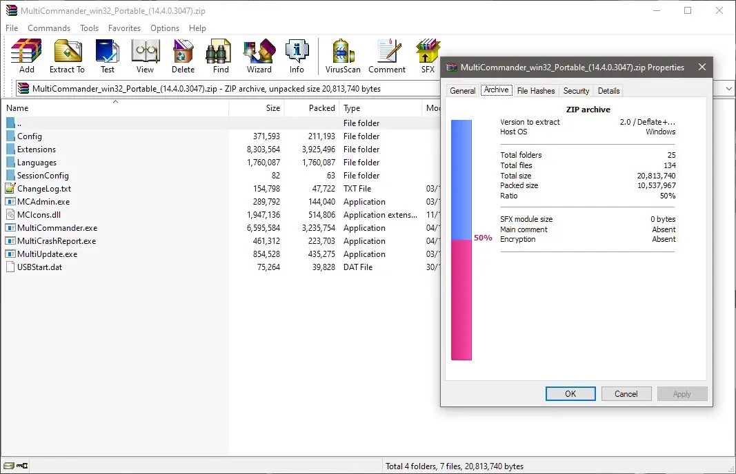Image resolution: width=736 pixels, height=474 pixels.
Task: Click the MCIcons.dll file icon
Action: 10,215
